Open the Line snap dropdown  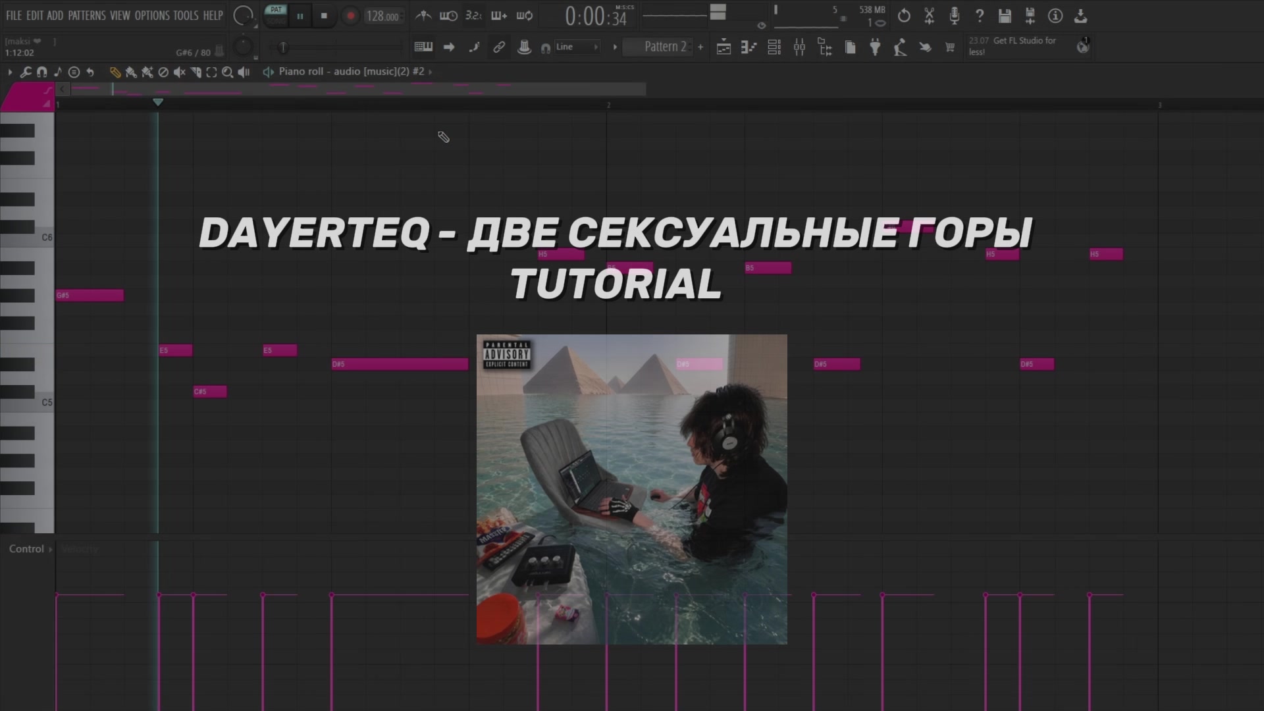coord(577,47)
